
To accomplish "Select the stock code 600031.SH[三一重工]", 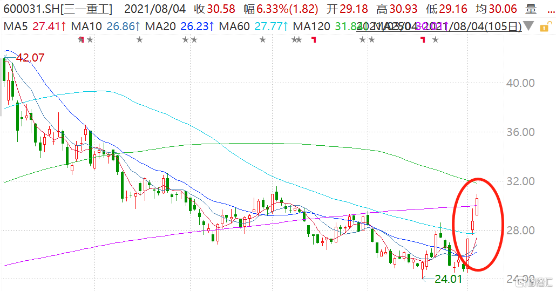I will click(58, 9).
